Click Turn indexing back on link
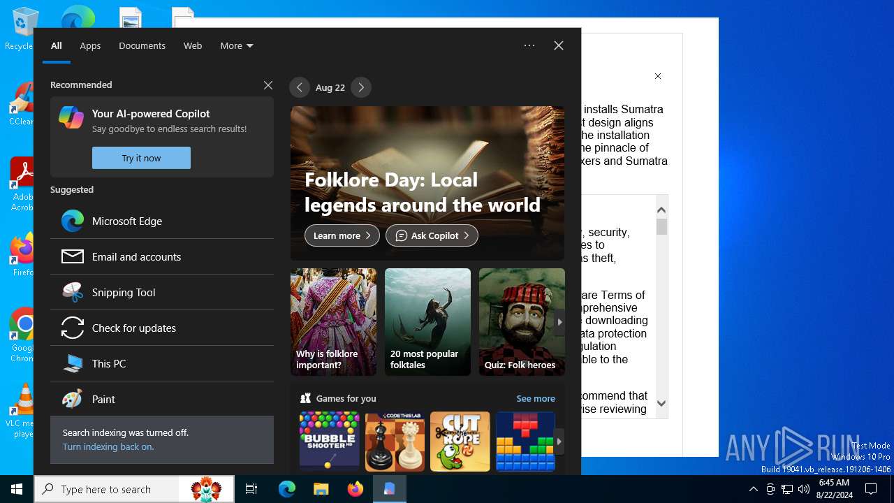 point(108,446)
